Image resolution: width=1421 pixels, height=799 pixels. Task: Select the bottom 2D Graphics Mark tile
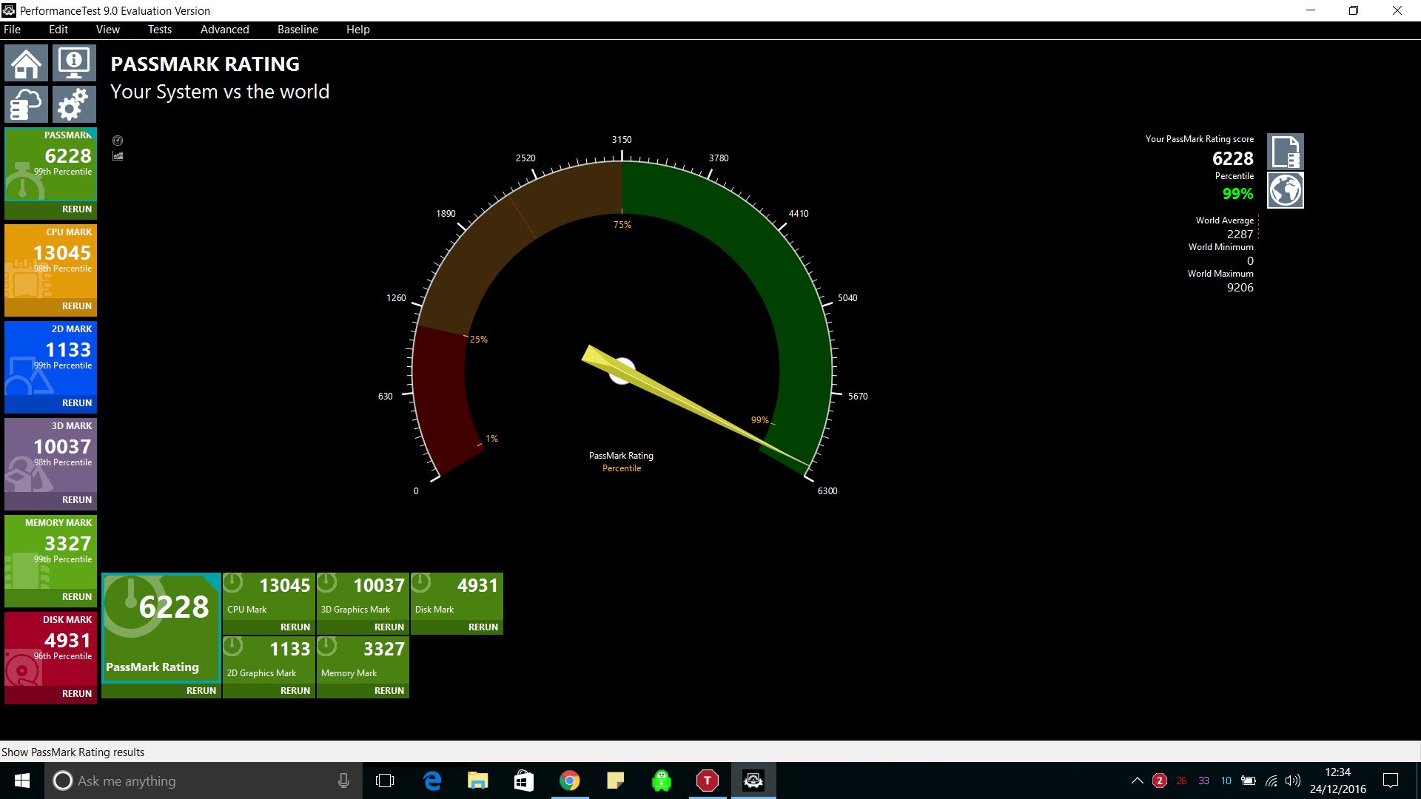pos(269,660)
